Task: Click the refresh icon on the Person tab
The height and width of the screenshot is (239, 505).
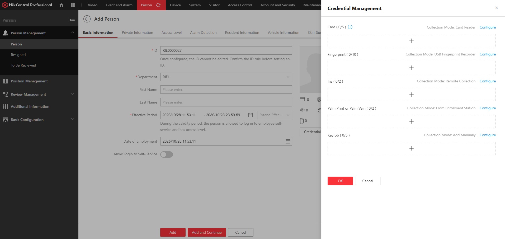Action: pyautogui.click(x=158, y=5)
